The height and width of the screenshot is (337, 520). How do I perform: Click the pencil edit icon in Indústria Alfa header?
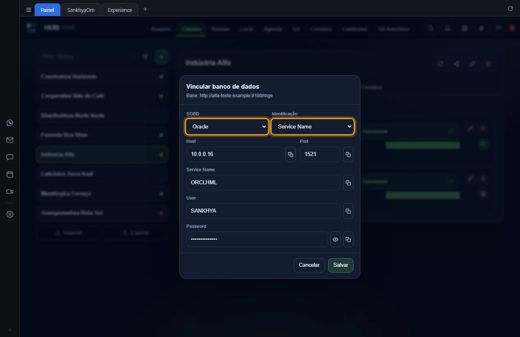[473, 64]
